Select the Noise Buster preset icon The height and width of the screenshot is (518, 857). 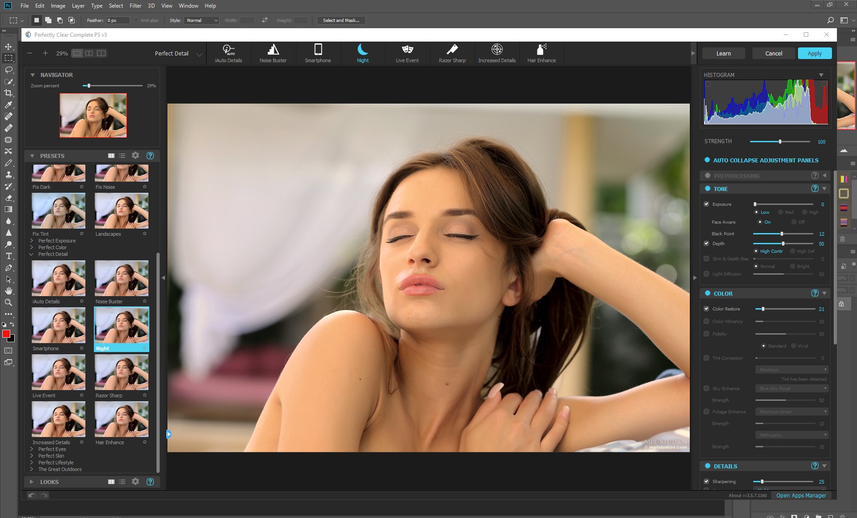click(273, 53)
